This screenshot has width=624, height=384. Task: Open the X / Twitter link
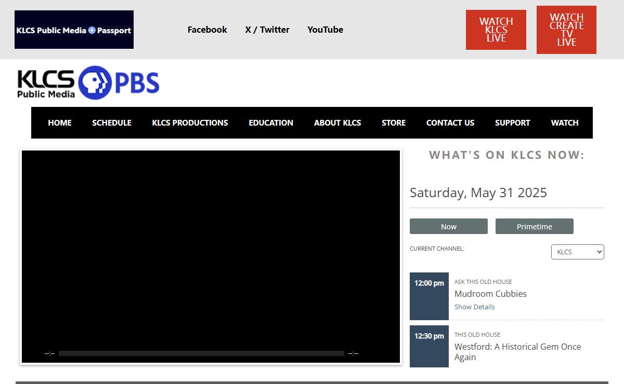pos(267,30)
